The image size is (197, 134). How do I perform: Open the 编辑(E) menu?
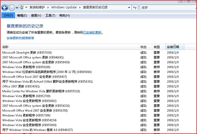coord(22,16)
